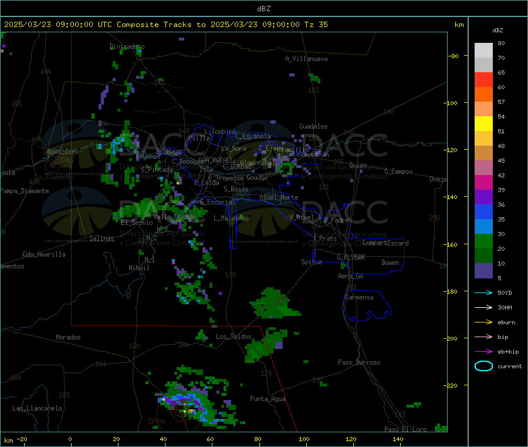Pick the yellow swatch between 54 and 51
The height and width of the screenshot is (447, 528).
(x=483, y=124)
